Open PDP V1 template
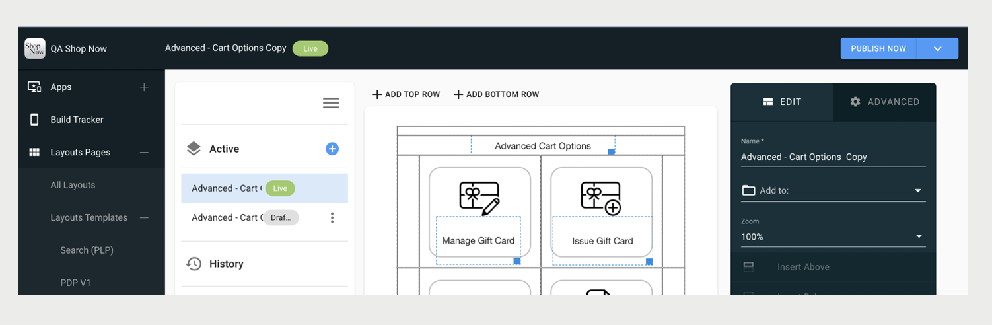Screen dimensions: 992x325 point(75,283)
